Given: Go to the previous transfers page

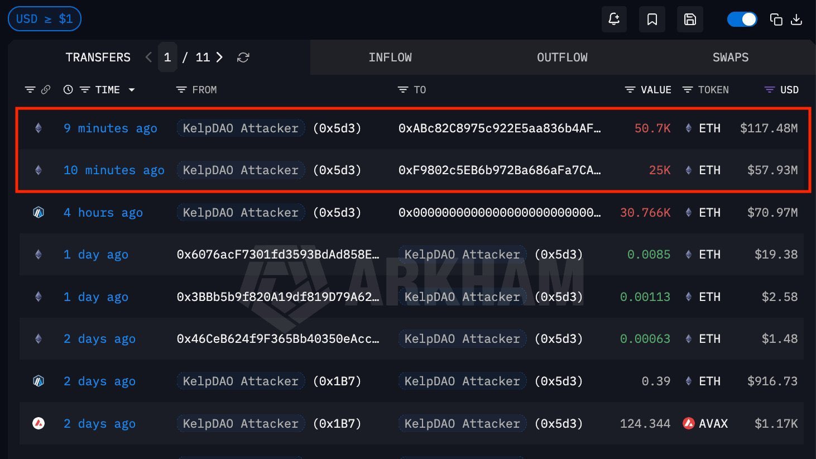Looking at the screenshot, I should pyautogui.click(x=148, y=58).
